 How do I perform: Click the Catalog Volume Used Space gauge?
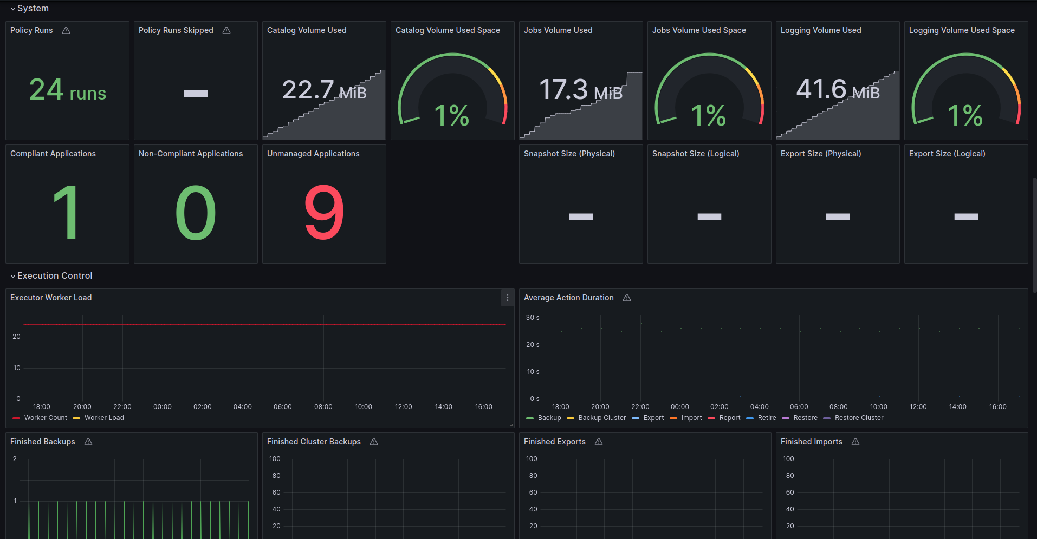[x=452, y=89]
